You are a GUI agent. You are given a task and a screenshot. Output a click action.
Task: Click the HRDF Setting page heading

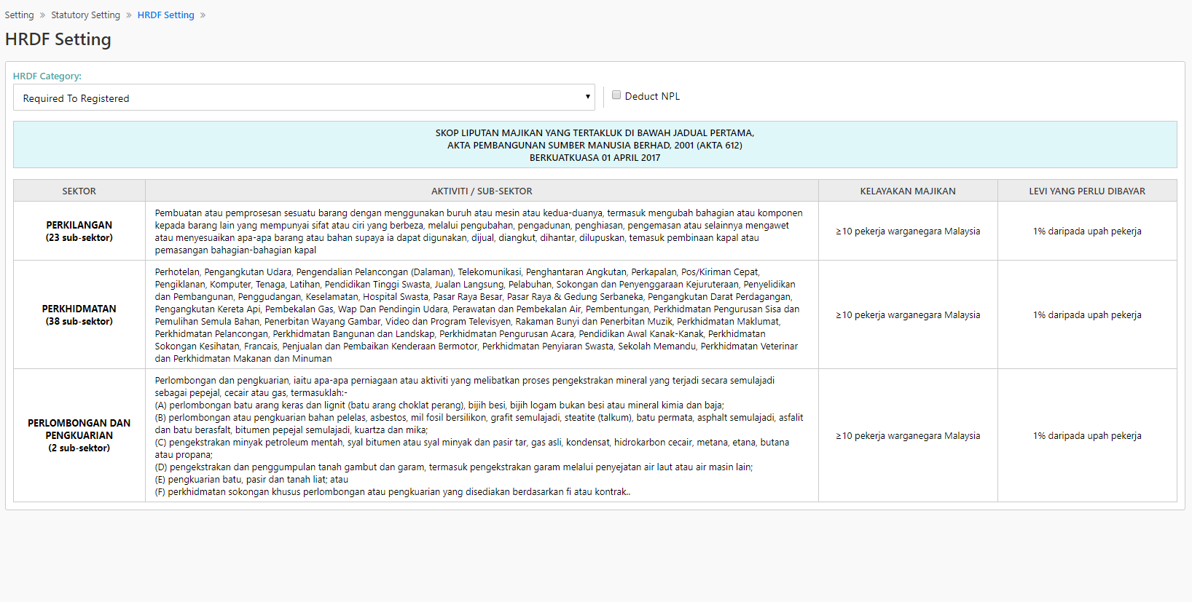(x=58, y=39)
